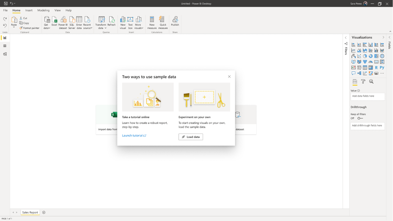This screenshot has height=221, width=393.
Task: Select the clustered column chart visual
Action: coord(371,45)
